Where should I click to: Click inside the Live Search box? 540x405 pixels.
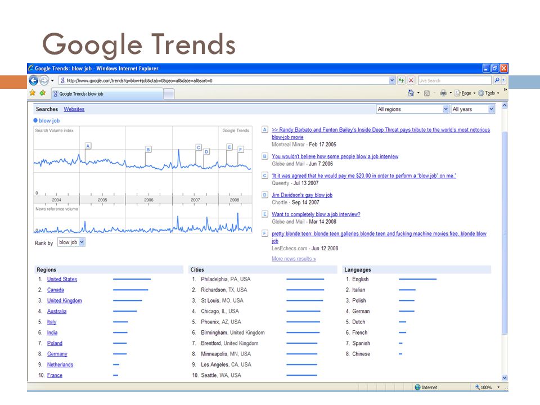pyautogui.click(x=454, y=80)
